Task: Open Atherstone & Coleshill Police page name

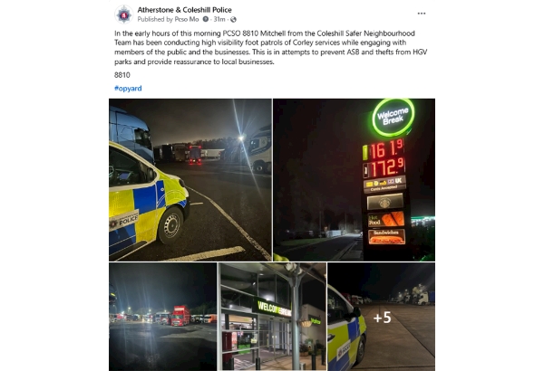Action: [185, 10]
